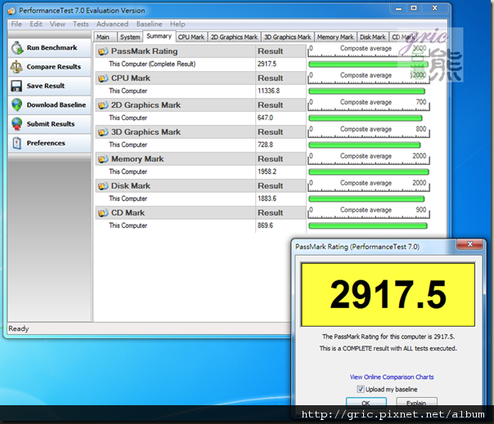Click the Submit Results globe icon

click(16, 124)
